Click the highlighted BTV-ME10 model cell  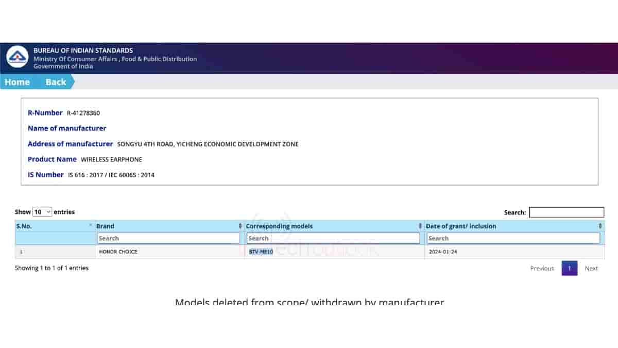(261, 252)
